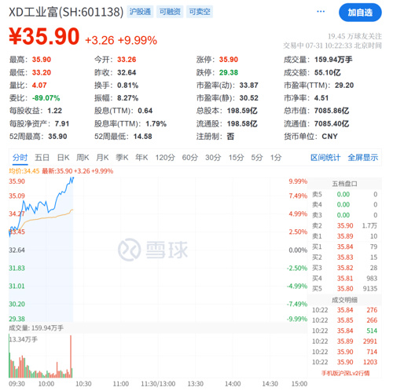The image size is (393, 391).
Task: Select the 周K chart tab
Action: 83,158
